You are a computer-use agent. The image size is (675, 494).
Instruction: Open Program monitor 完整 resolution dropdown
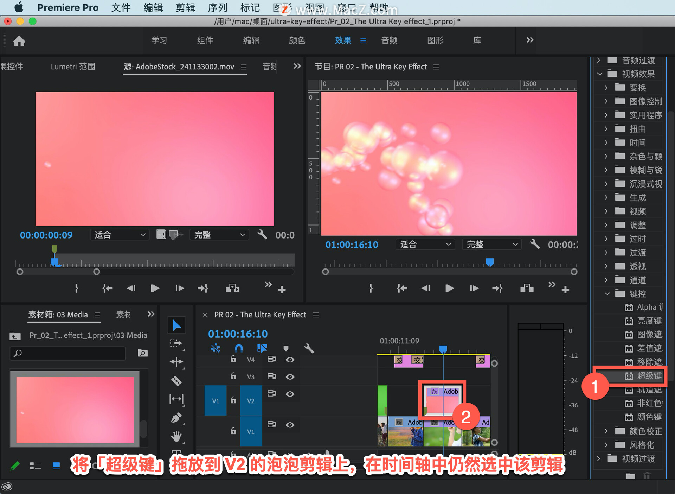[491, 244]
